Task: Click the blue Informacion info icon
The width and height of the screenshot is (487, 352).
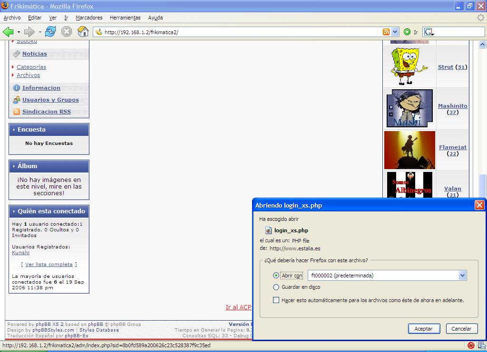Action: [x=17, y=88]
